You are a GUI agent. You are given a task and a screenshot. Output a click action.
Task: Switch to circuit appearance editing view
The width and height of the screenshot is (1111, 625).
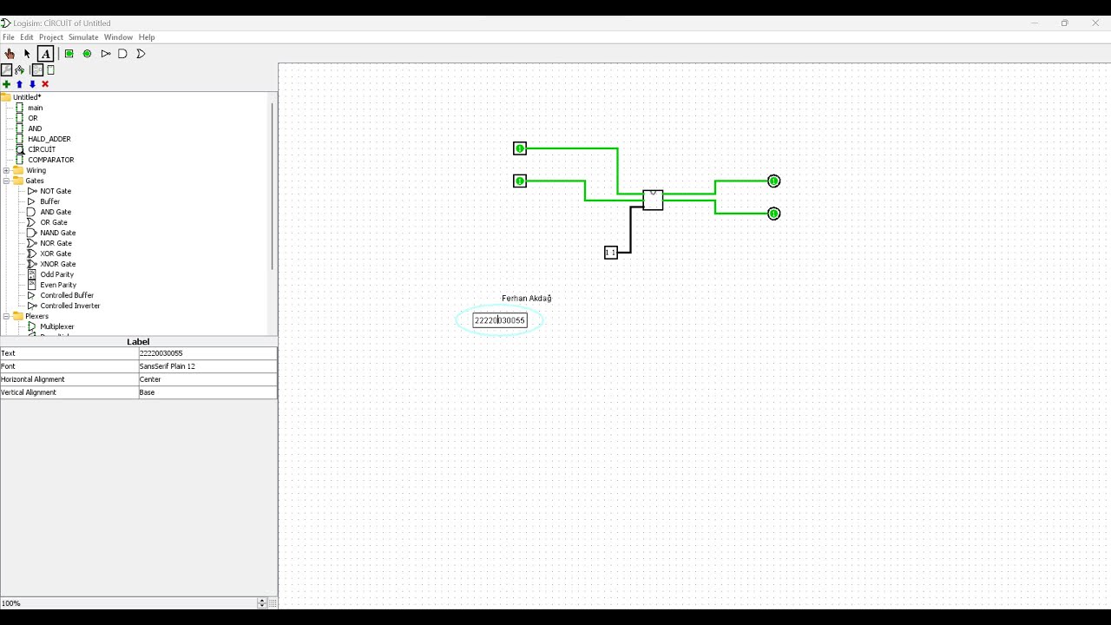tap(50, 70)
